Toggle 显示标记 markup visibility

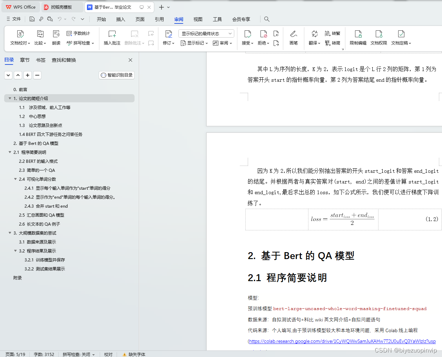point(193,43)
